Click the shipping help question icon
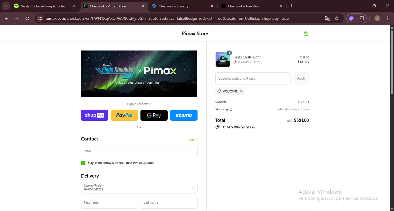Image resolution: width=394 pixels, height=211 pixels. pos(231,109)
